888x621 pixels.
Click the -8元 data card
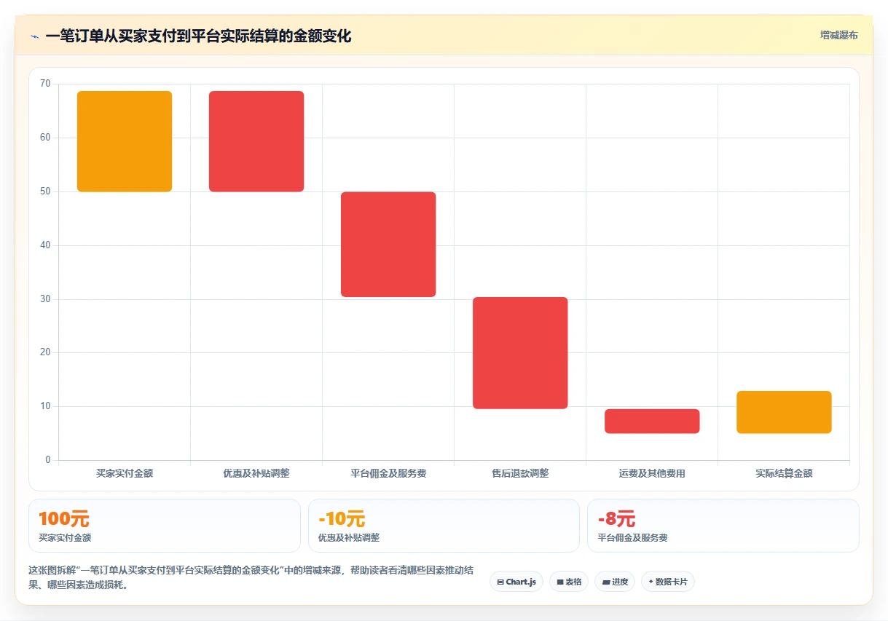[723, 526]
